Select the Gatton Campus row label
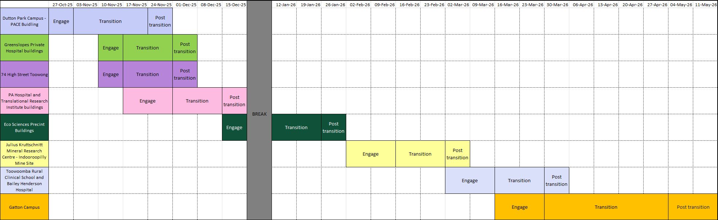 24,207
